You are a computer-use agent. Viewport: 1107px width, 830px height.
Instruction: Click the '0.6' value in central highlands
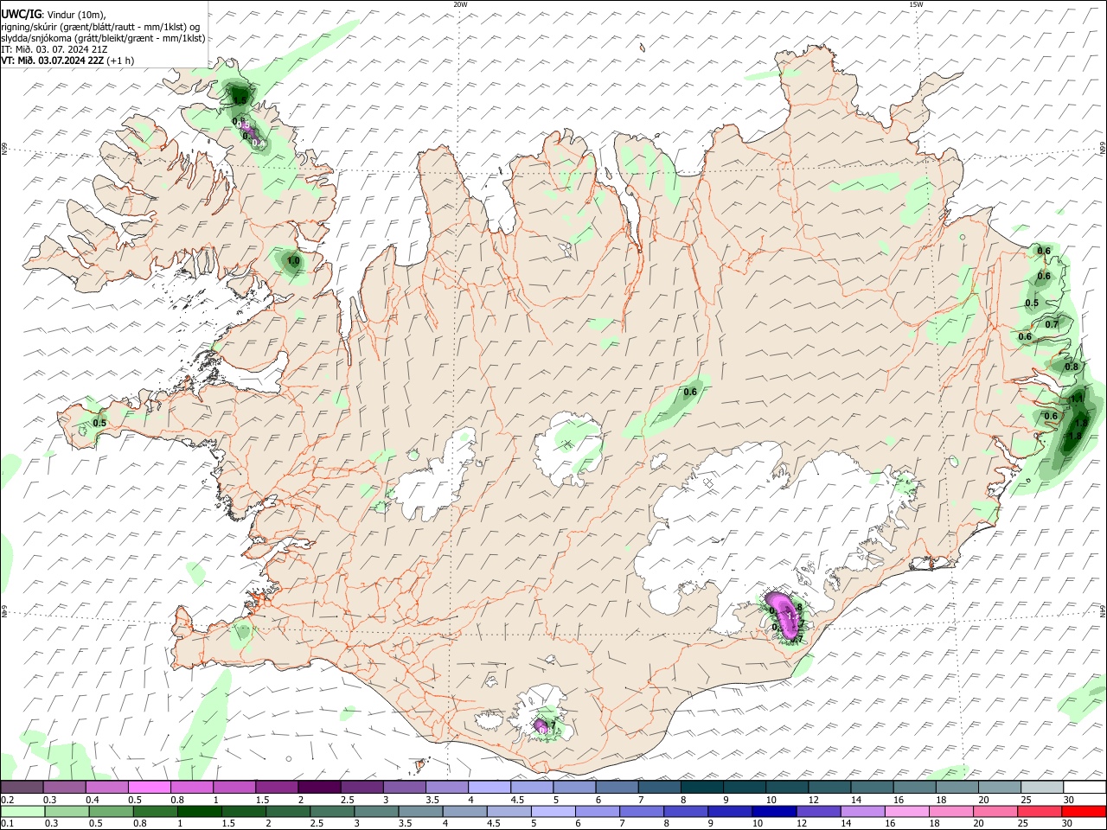click(x=690, y=392)
